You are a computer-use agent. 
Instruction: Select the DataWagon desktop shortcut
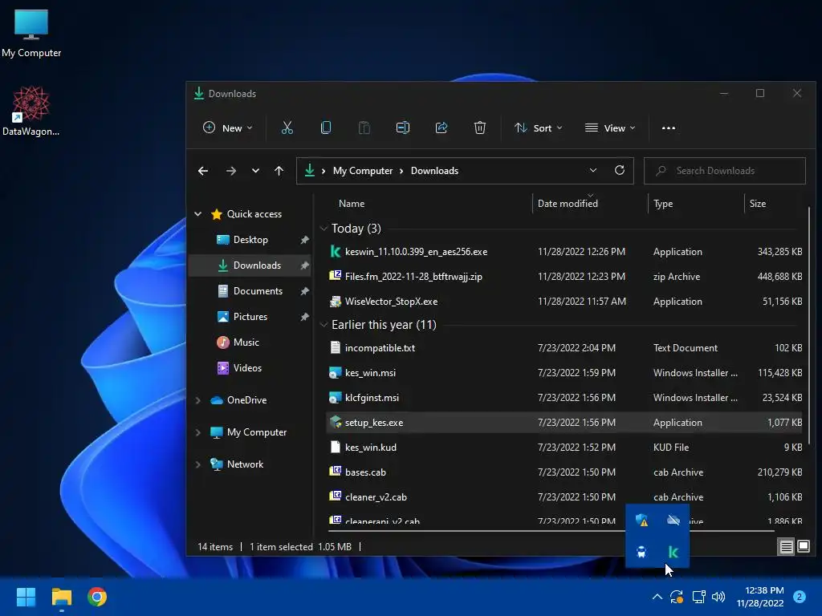tap(31, 111)
